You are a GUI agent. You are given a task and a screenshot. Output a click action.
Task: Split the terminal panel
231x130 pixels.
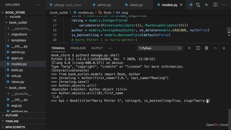pos(198,48)
